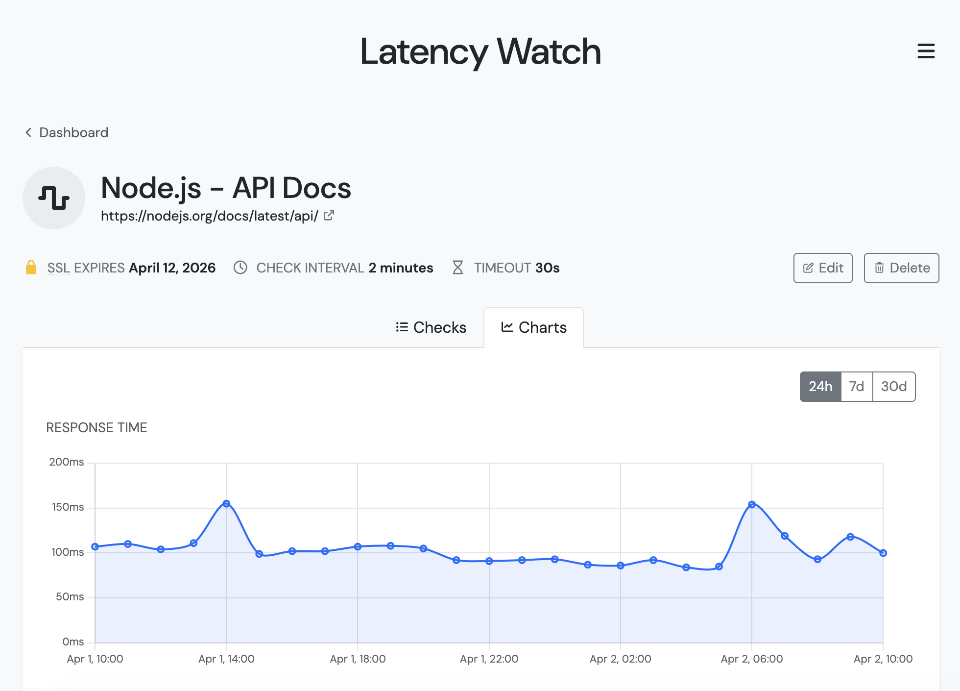Screen dimensions: 960x691
Task: Click the back chevron beside Dashboard
Action: (x=28, y=132)
